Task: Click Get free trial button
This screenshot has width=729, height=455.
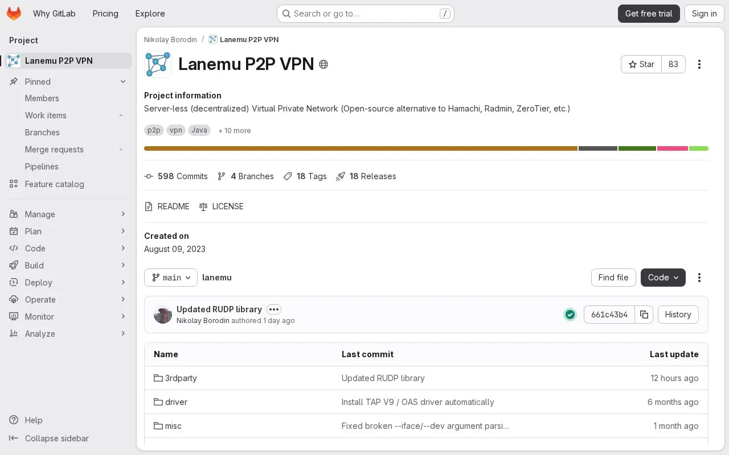Action: click(x=649, y=14)
